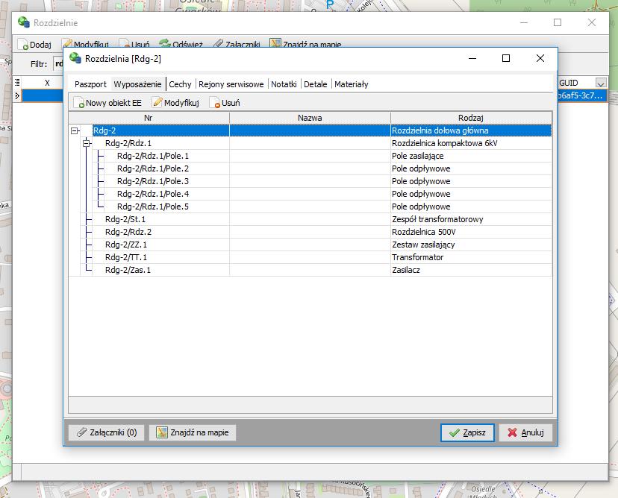The width and height of the screenshot is (618, 498).
Task: Switch to Rejony serwisowe tab
Action: click(x=231, y=84)
